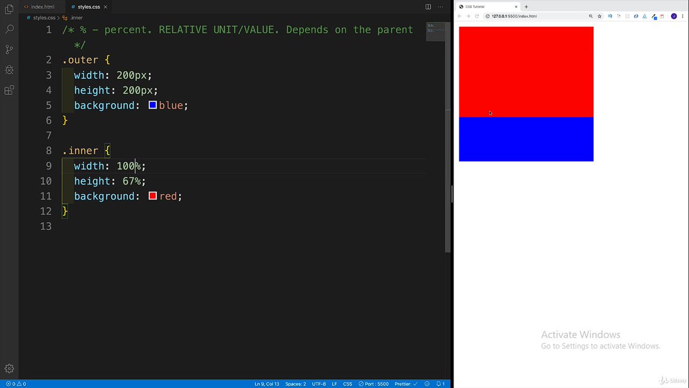Viewport: 689px width, 388px height.
Task: Click the blue color swatch on line 5
Action: [152, 105]
